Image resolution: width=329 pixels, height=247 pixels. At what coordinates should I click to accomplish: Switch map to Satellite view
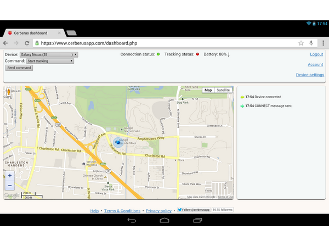pos(223,90)
